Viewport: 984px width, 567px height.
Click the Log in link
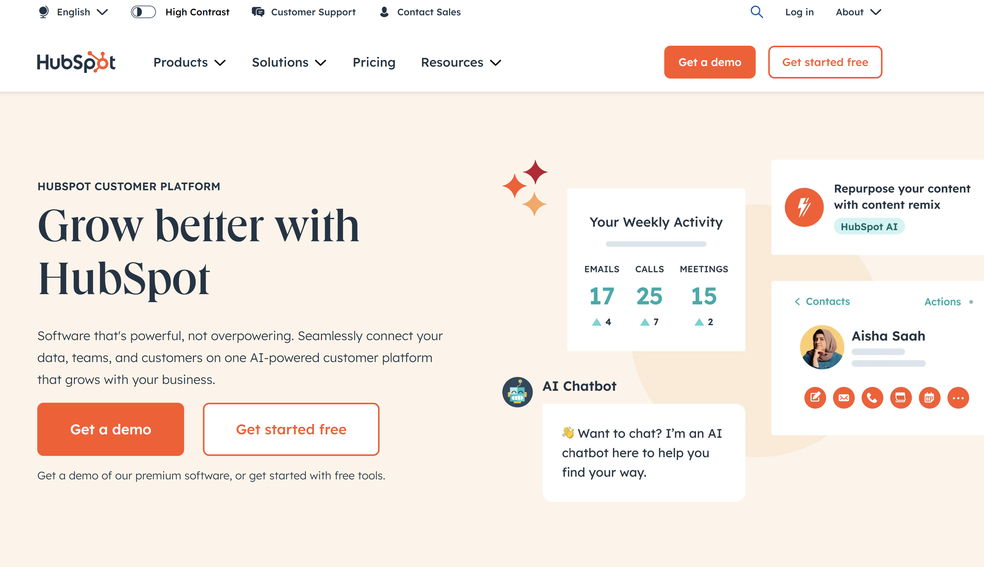click(799, 12)
